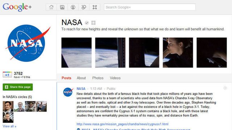The height and width of the screenshot is (130, 232).
Task: Click bottom-row circle avatar of man in black
Action: coord(8,117)
